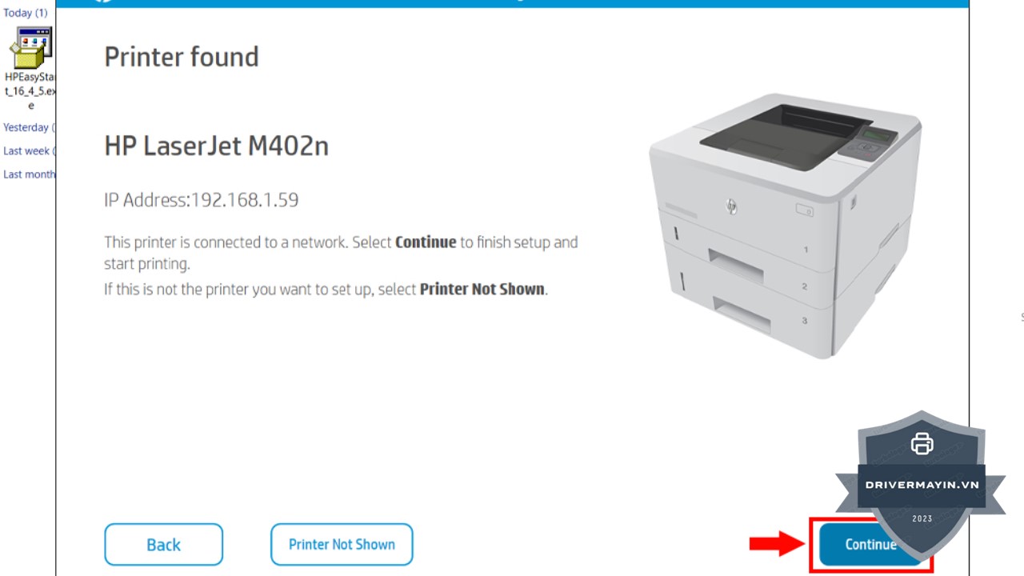Click the Continue button to finish setup
The image size is (1024, 576).
pos(871,544)
